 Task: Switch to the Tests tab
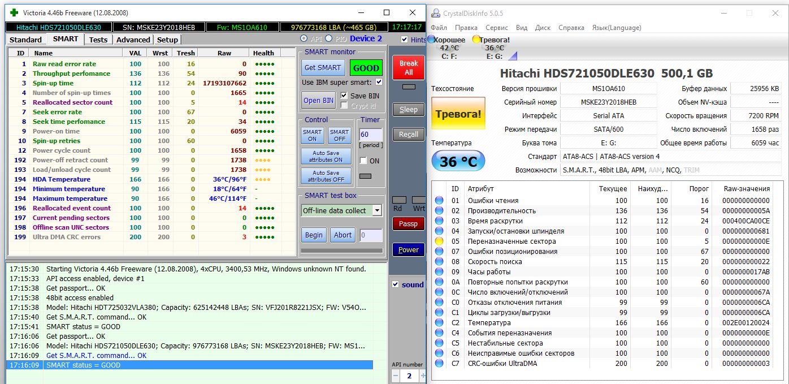[98, 40]
